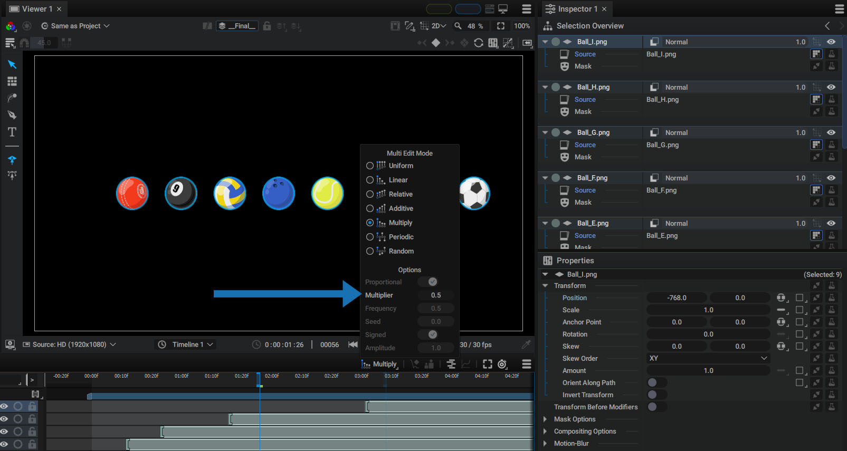This screenshot has width=847, height=451.
Task: Open the timeline hamburger menu
Action: (527, 364)
